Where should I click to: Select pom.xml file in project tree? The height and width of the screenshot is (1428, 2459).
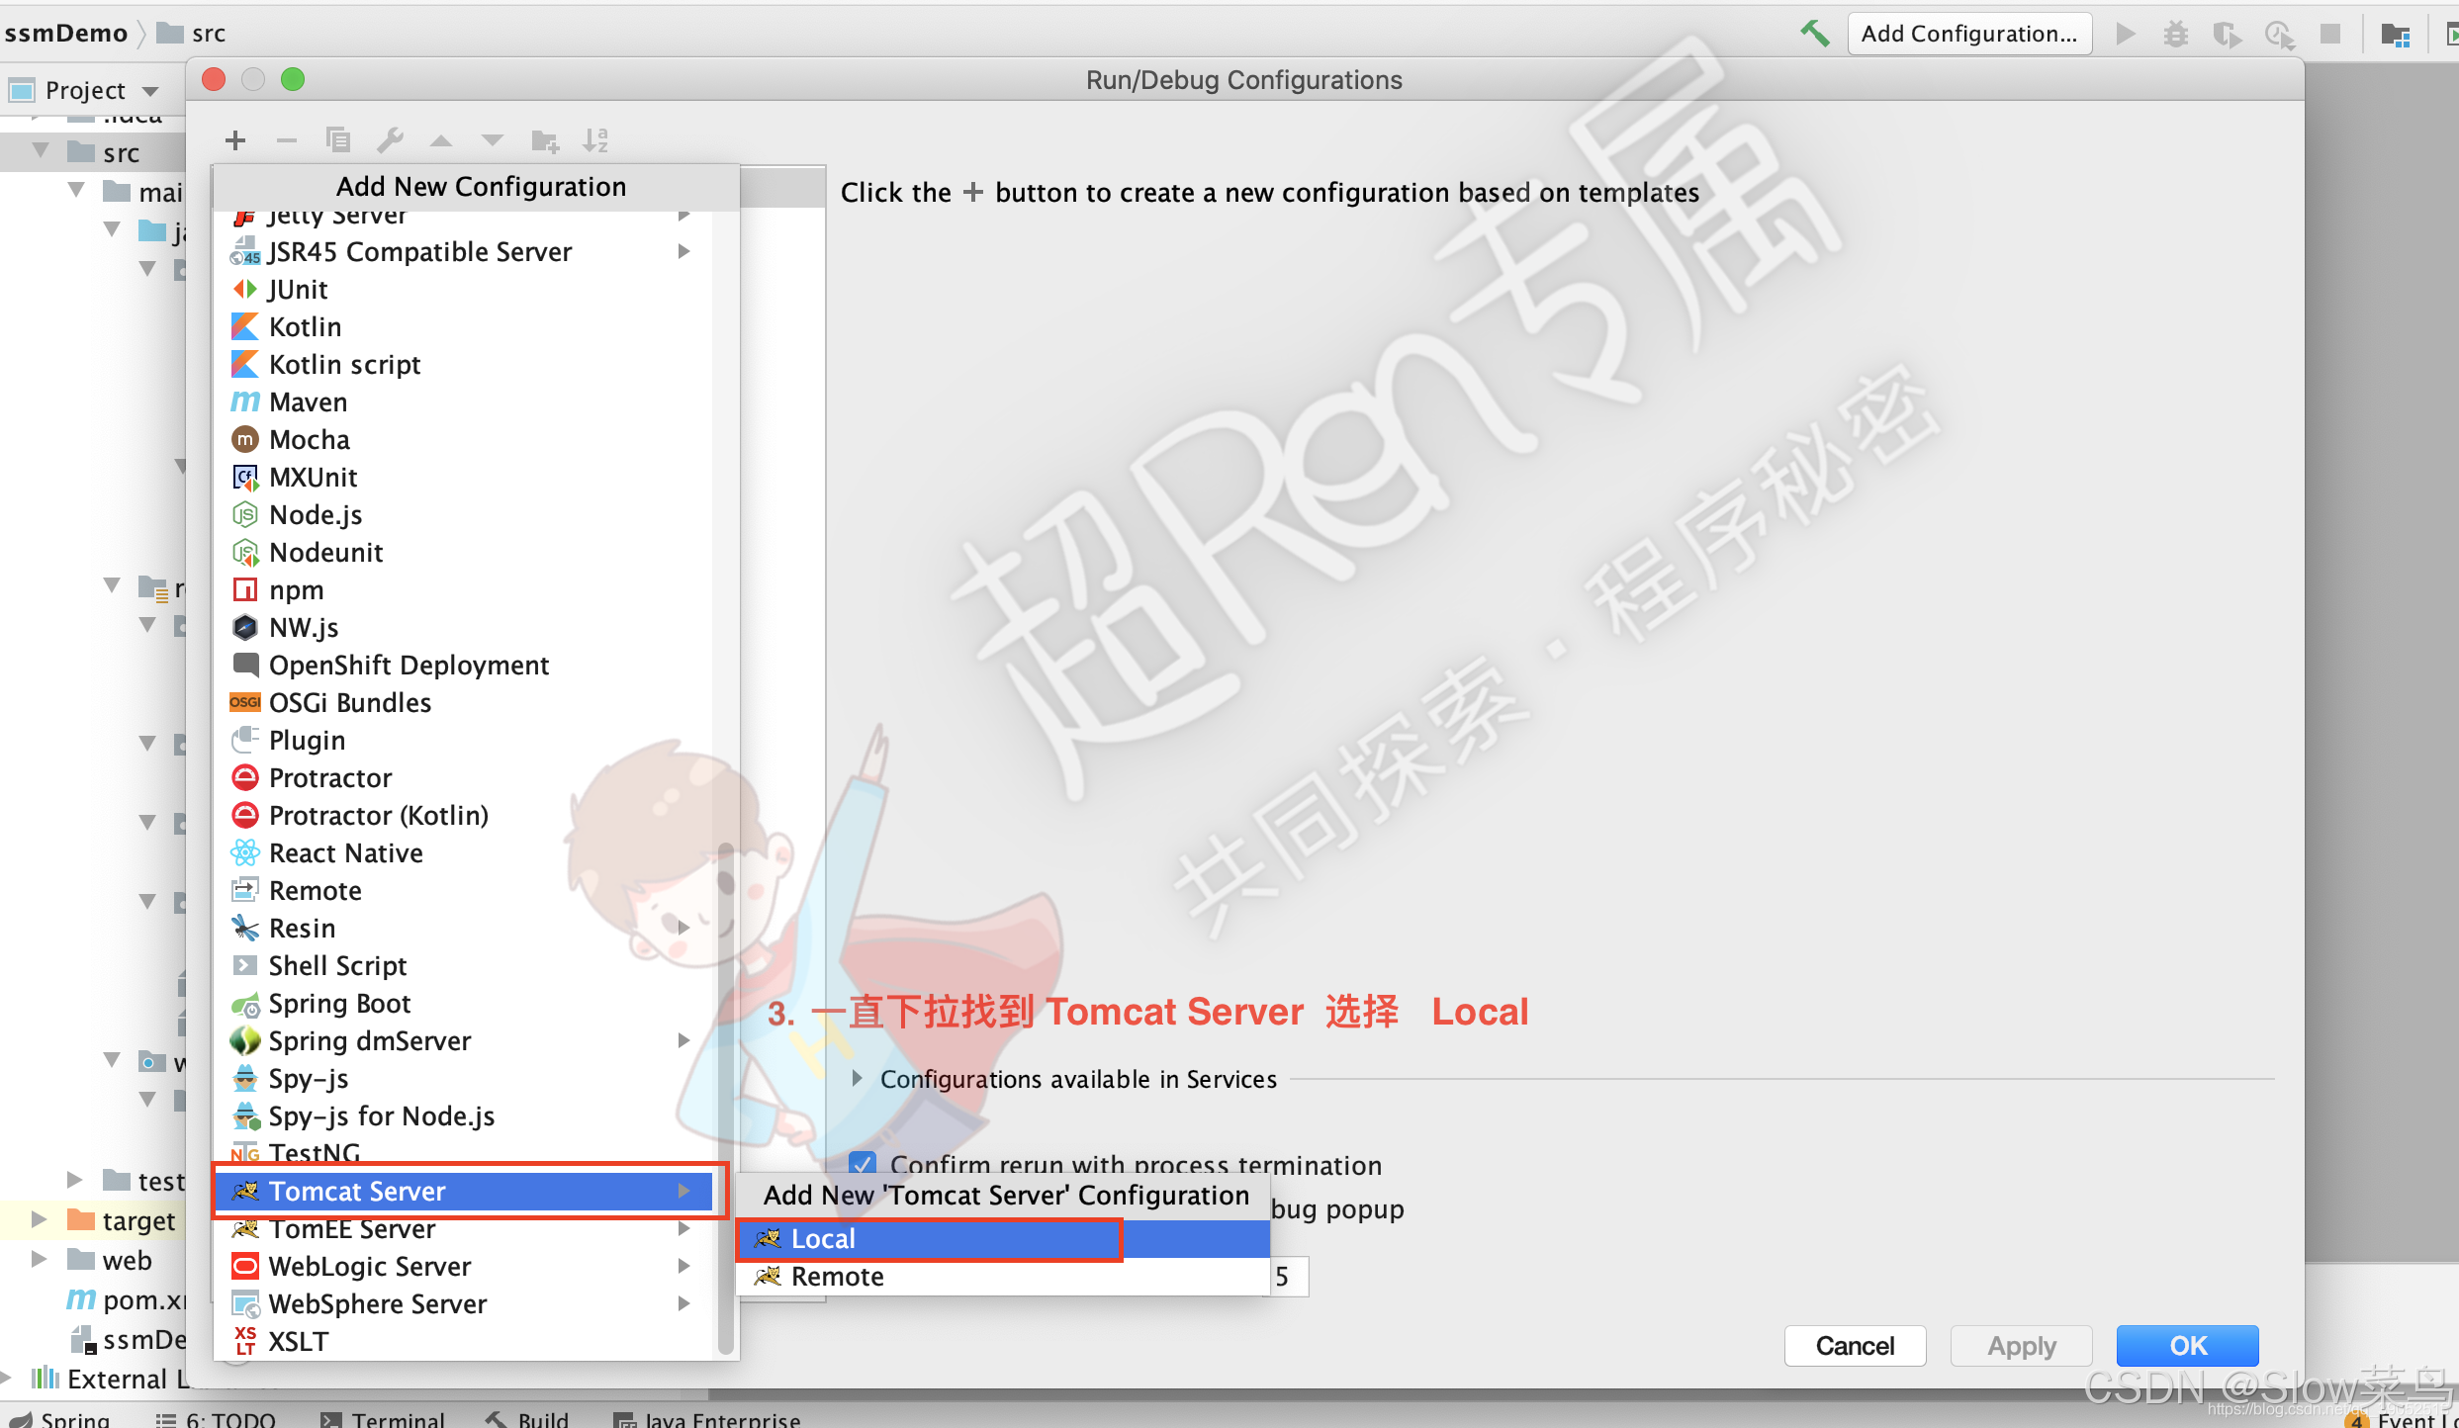tap(126, 1299)
